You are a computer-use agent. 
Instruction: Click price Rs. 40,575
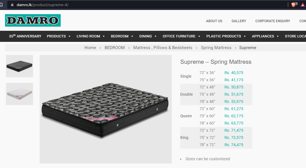click(234, 73)
